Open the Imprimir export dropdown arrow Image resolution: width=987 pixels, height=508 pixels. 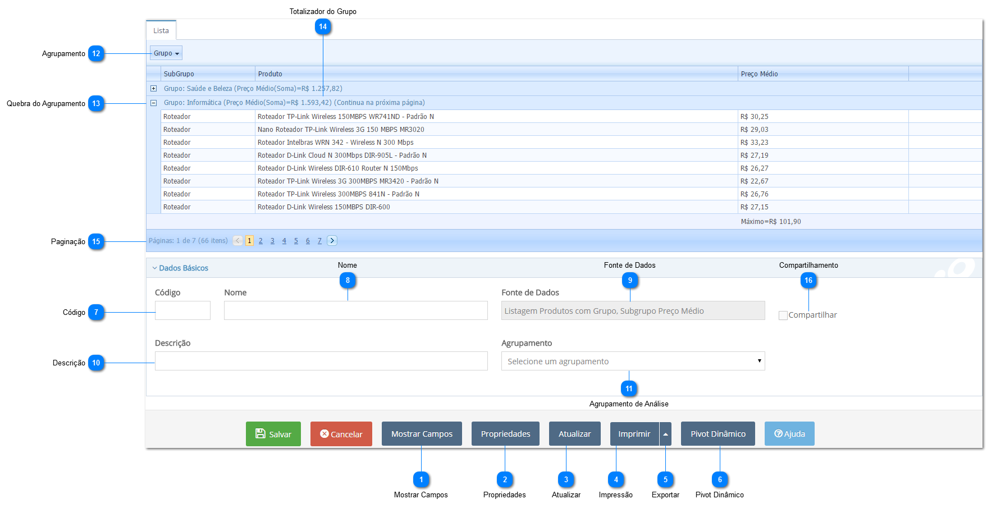(x=665, y=434)
